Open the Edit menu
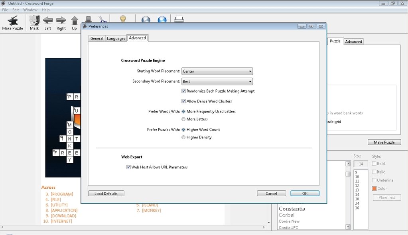Viewport: 408px width, 235px height. click(16, 10)
